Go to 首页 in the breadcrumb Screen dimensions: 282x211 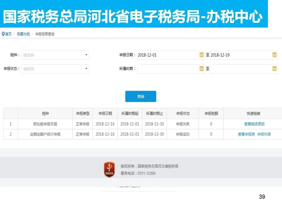(8, 34)
